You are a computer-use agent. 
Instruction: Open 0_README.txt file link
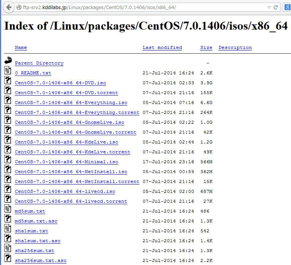pyautogui.click(x=33, y=73)
